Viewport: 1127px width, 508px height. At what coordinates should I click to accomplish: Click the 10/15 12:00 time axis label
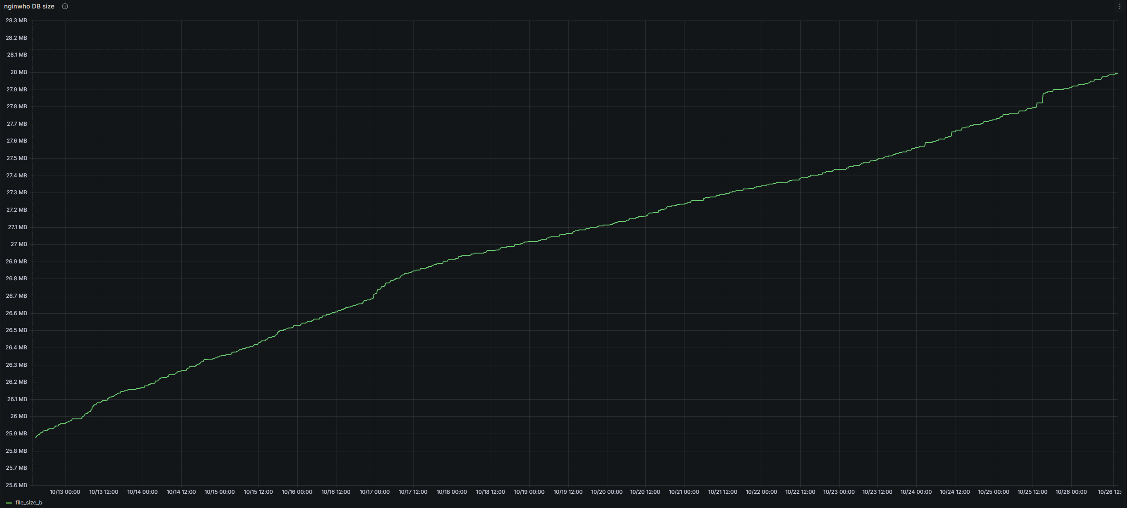tap(258, 492)
